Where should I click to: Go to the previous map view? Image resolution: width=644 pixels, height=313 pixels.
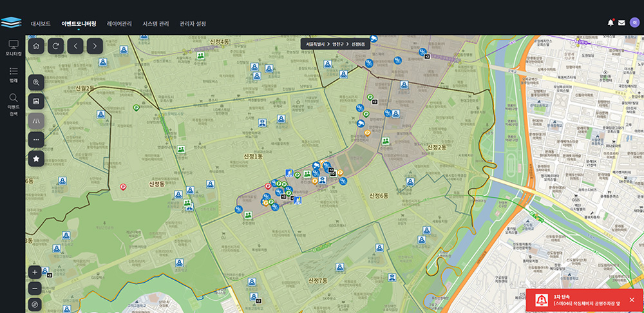tap(76, 46)
